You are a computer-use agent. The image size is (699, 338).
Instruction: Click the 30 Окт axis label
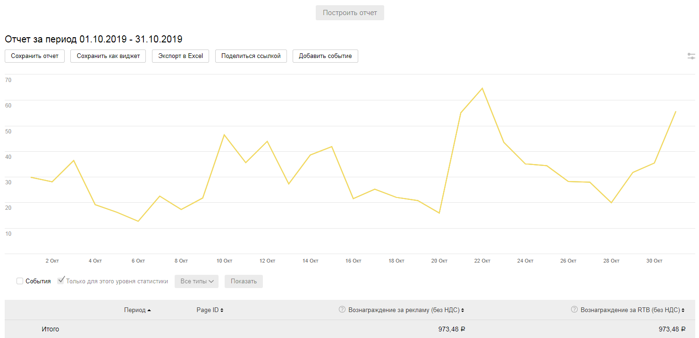tap(654, 261)
